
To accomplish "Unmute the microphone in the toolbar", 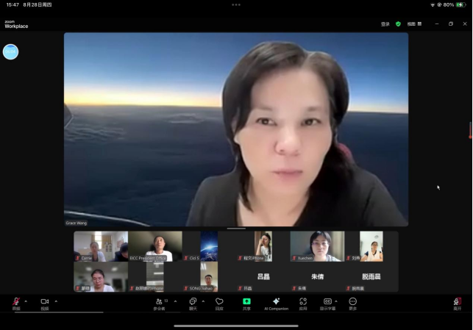I will click(x=15, y=302).
